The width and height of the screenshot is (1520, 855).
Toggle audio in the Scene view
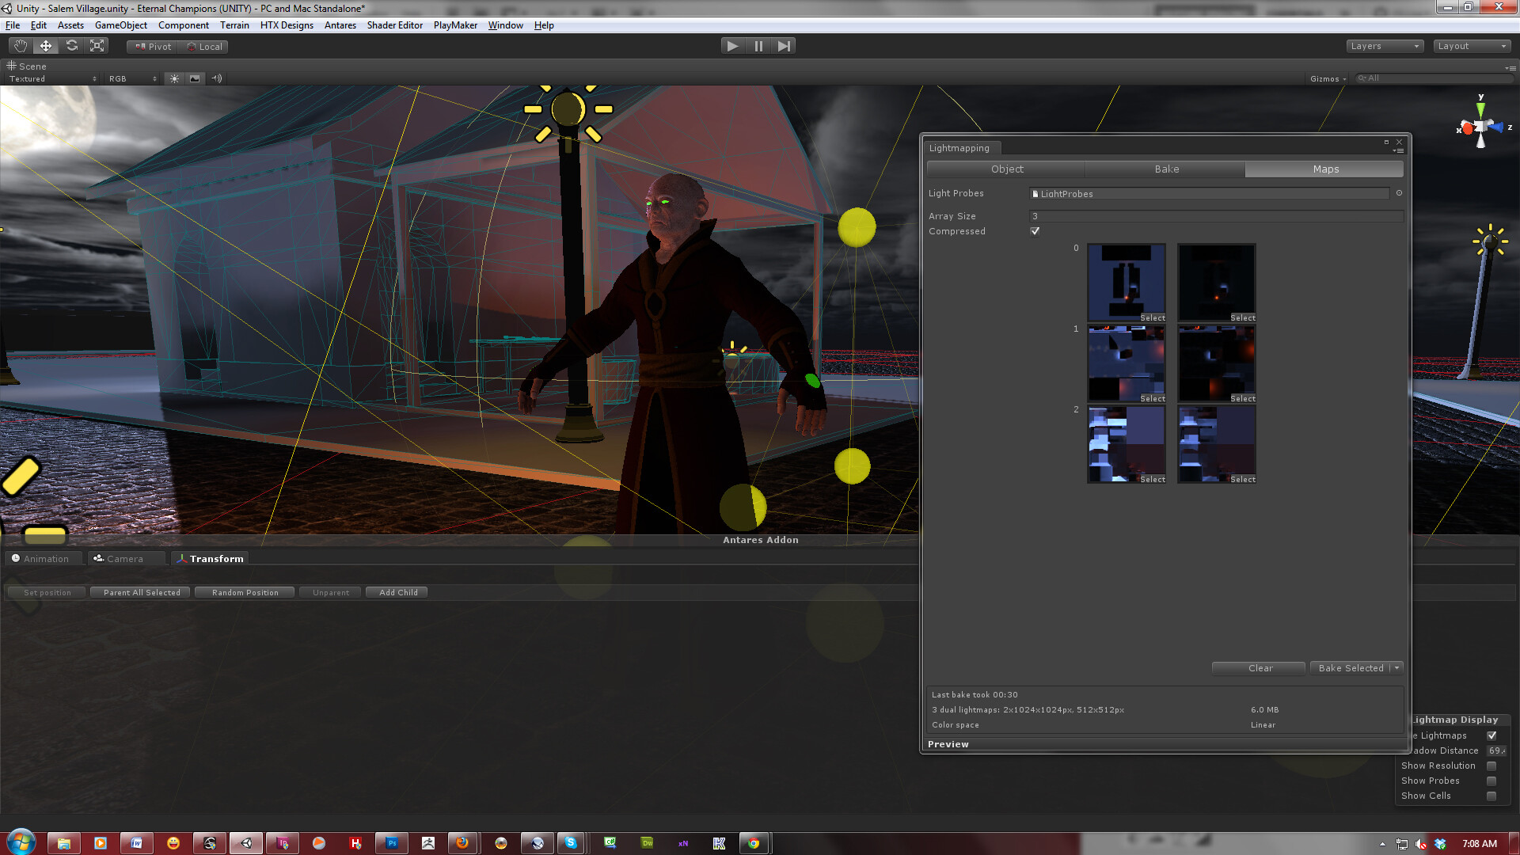point(215,78)
